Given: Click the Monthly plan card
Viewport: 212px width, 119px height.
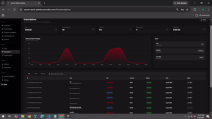Looking at the screenshot, I should tap(180, 51).
